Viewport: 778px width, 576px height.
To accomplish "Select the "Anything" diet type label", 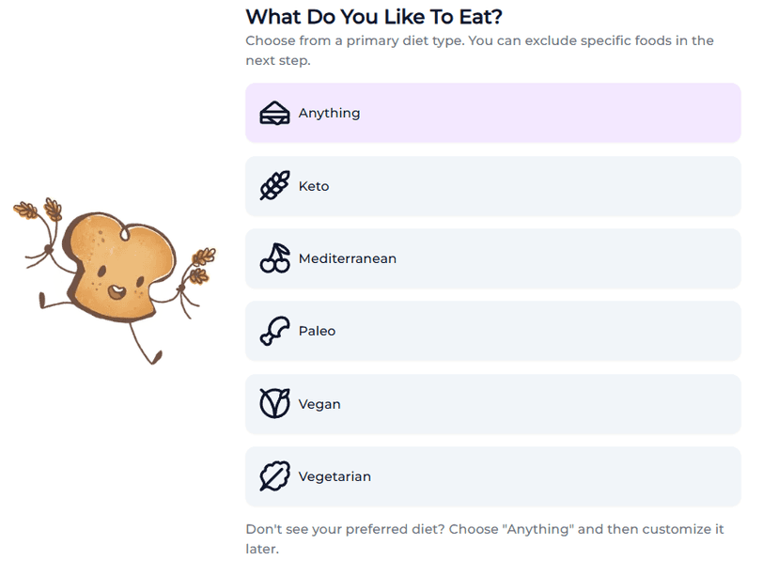I will click(x=329, y=114).
